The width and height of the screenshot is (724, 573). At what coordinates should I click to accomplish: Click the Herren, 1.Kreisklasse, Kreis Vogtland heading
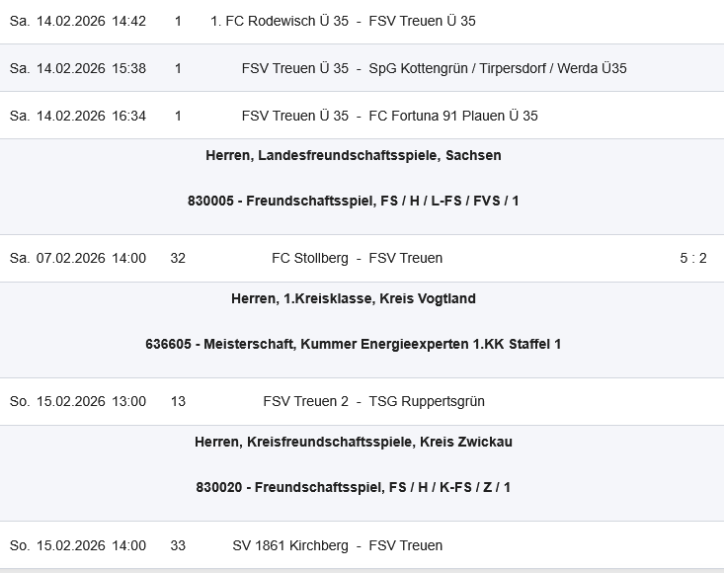click(353, 298)
